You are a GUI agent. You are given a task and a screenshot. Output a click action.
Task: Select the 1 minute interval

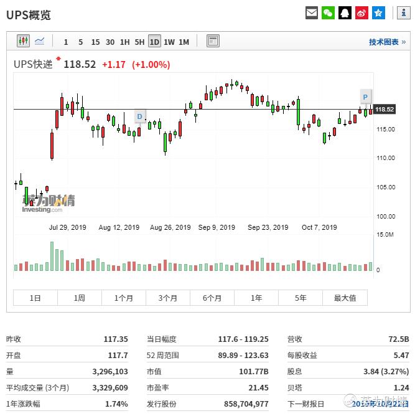tap(66, 42)
